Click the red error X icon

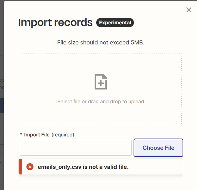pyautogui.click(x=30, y=167)
